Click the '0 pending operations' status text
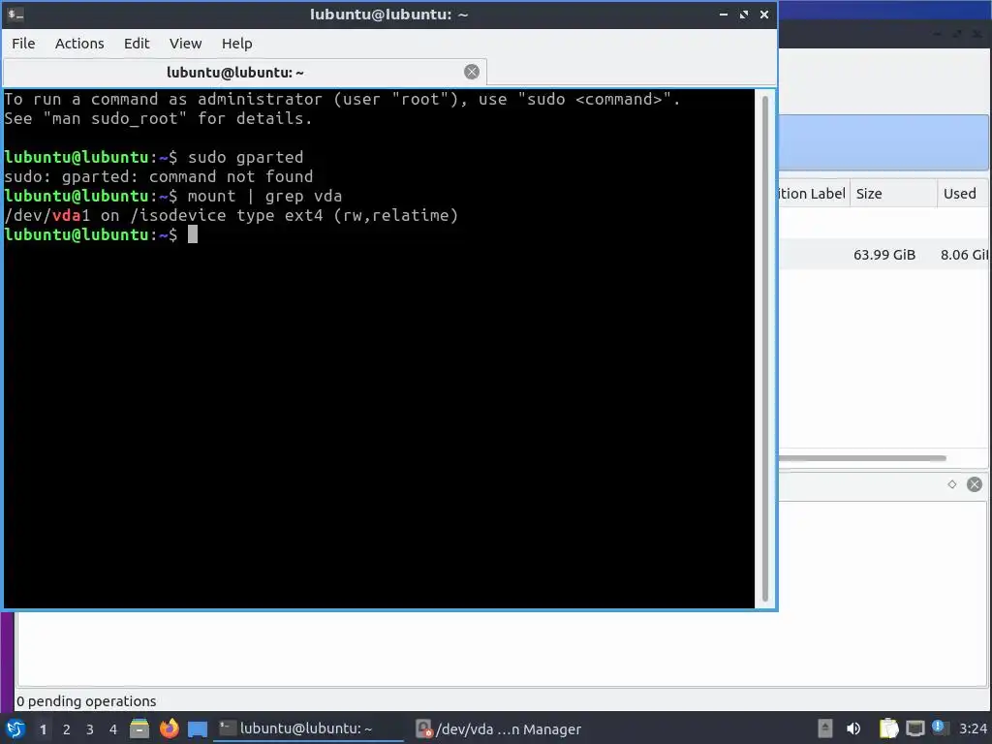Image resolution: width=992 pixels, height=744 pixels. coord(86,701)
